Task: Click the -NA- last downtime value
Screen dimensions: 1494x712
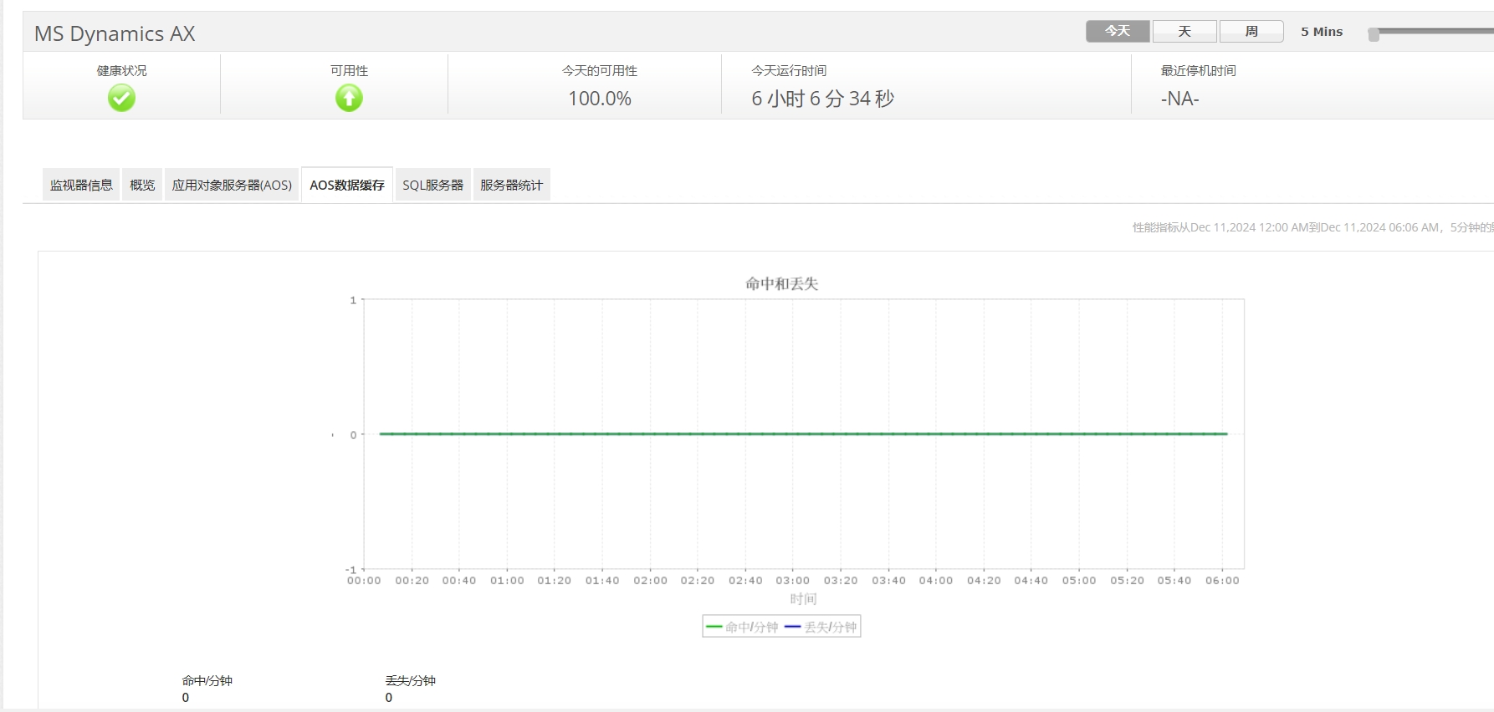Action: tap(1179, 99)
